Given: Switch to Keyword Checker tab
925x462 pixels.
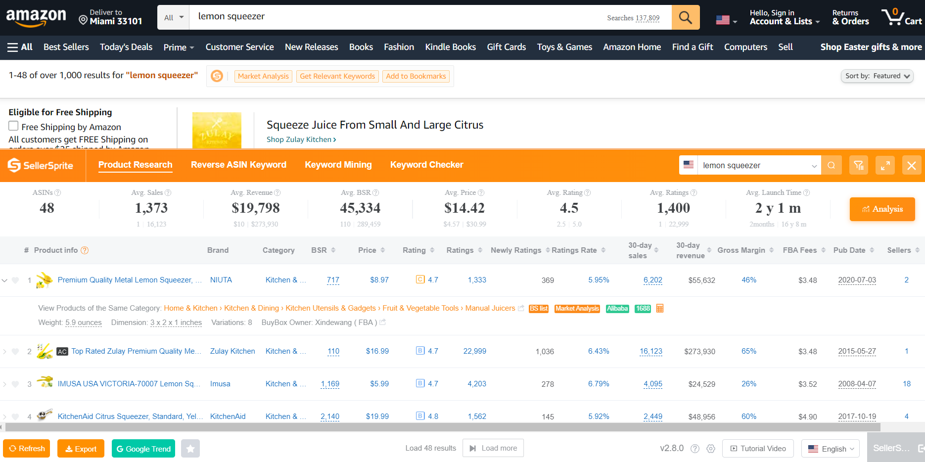Looking at the screenshot, I should pos(426,165).
